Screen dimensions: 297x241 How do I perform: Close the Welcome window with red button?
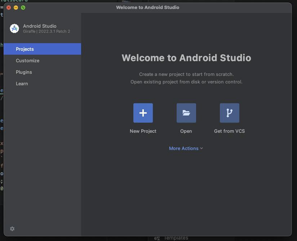(9, 8)
